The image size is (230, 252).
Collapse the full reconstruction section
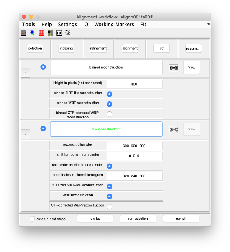click(x=25, y=134)
